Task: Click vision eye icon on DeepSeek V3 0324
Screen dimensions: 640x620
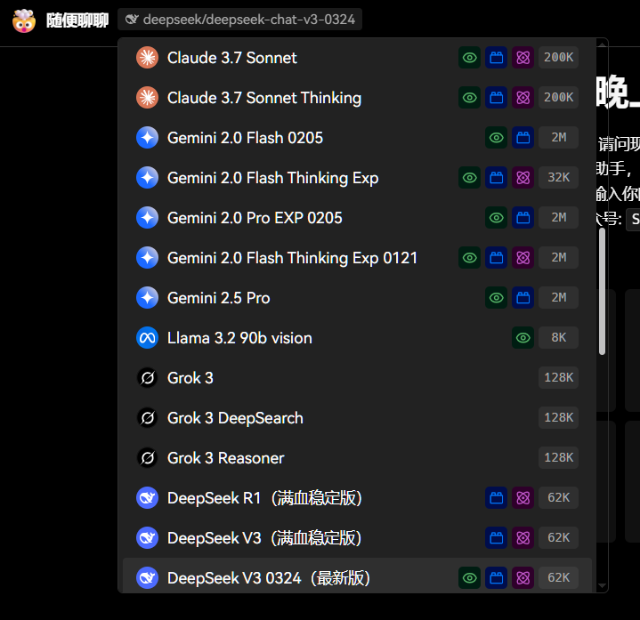Action: coord(469,577)
